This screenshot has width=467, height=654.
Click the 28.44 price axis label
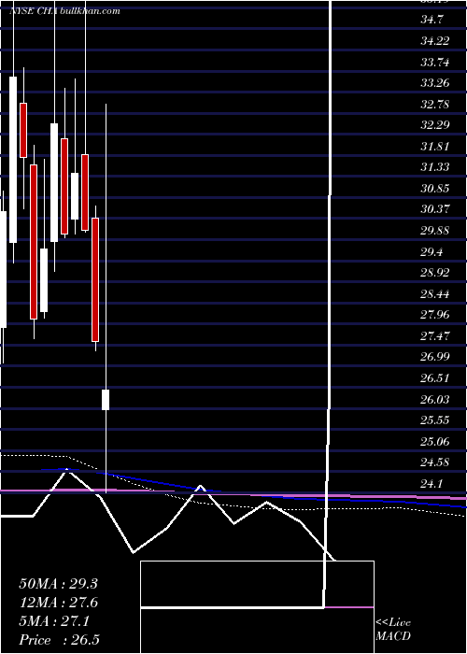pyautogui.click(x=434, y=293)
